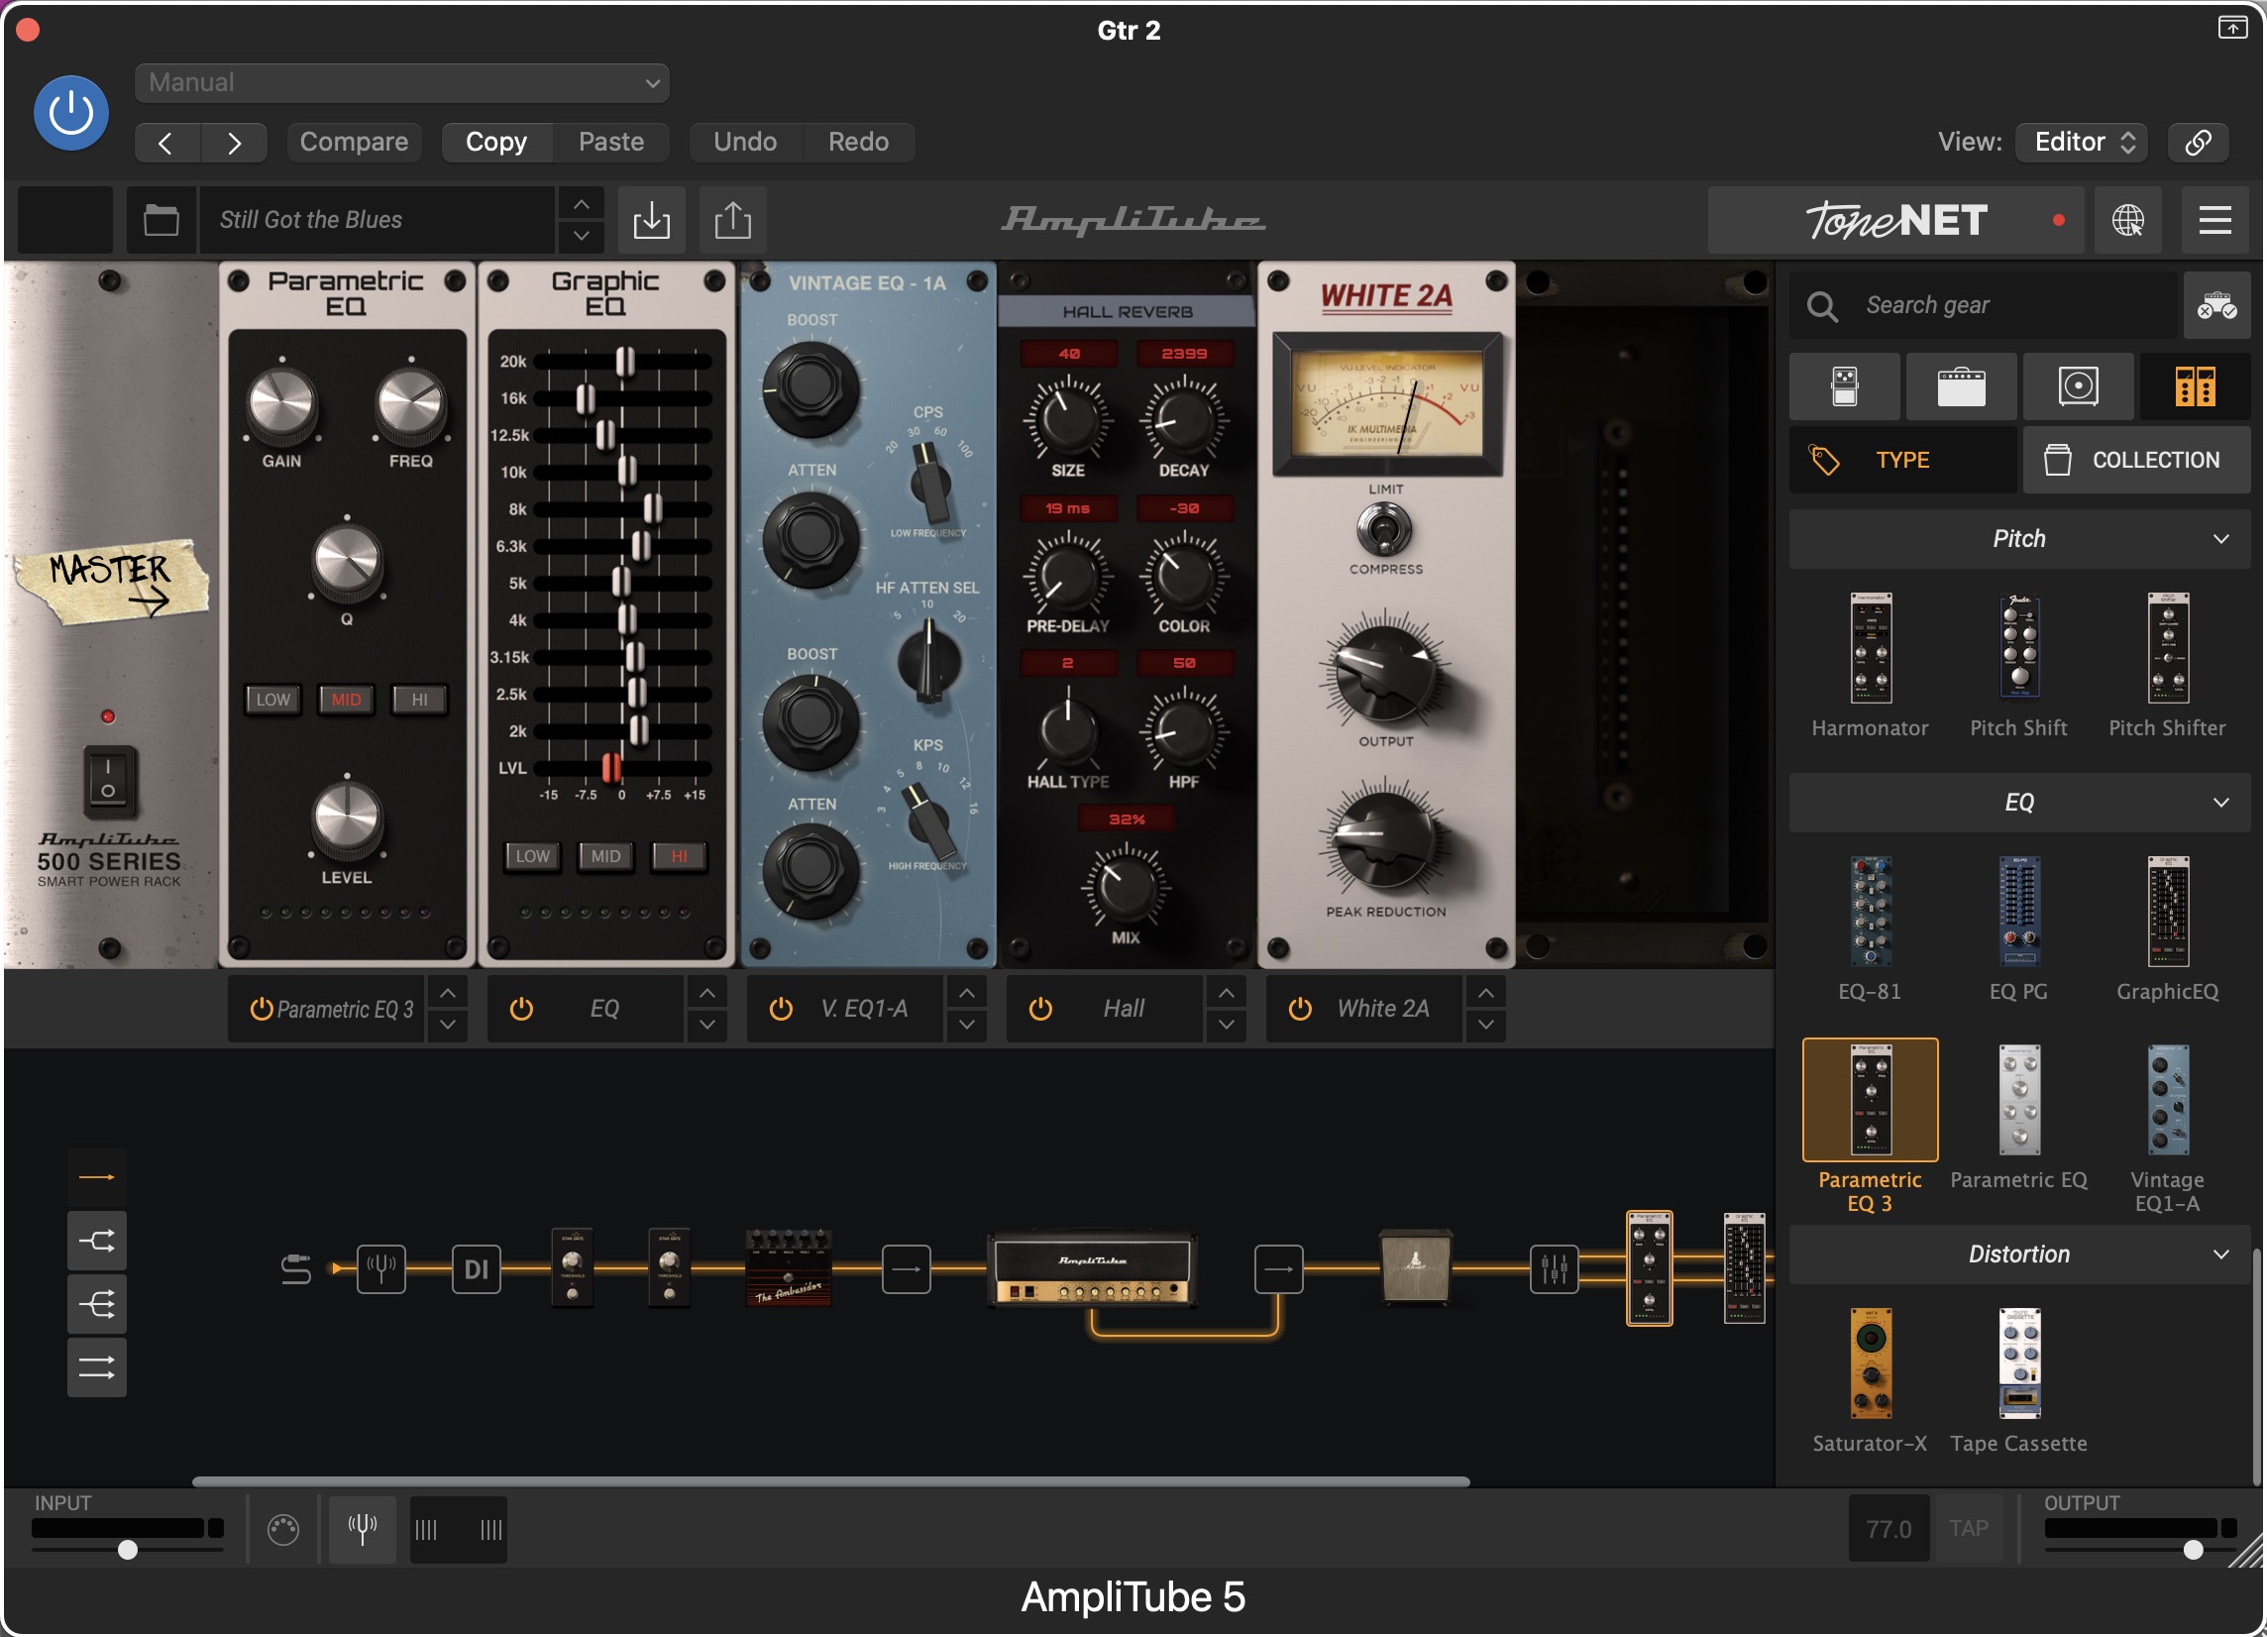This screenshot has width=2267, height=1637.
Task: Click the INPUT level slider handle
Action: tap(127, 1551)
